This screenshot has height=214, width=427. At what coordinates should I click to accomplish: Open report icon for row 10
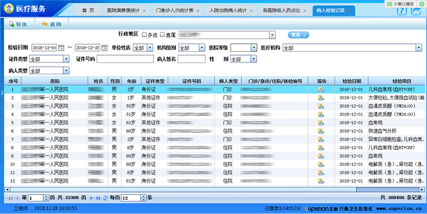pyautogui.click(x=321, y=164)
